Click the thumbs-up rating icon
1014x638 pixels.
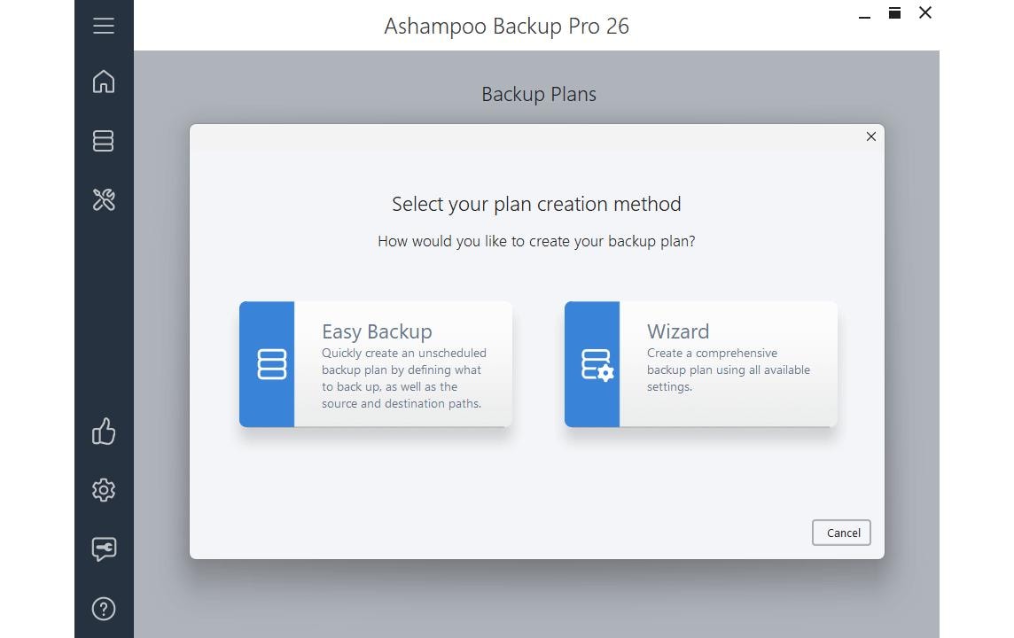tap(104, 432)
